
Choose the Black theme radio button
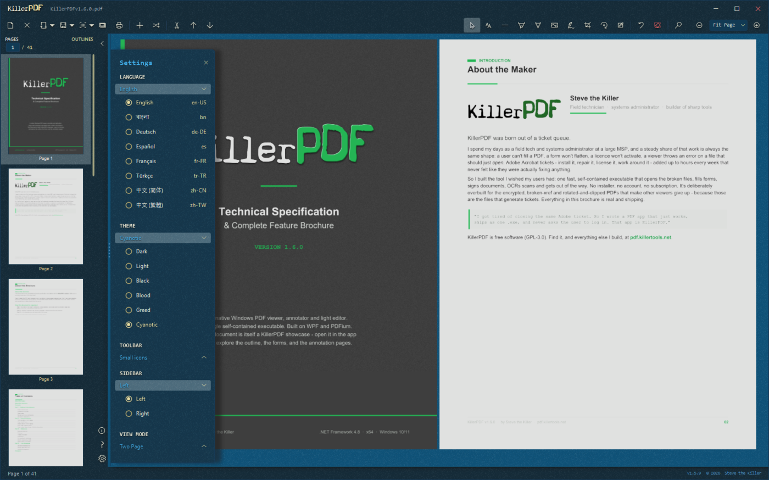[x=129, y=281]
